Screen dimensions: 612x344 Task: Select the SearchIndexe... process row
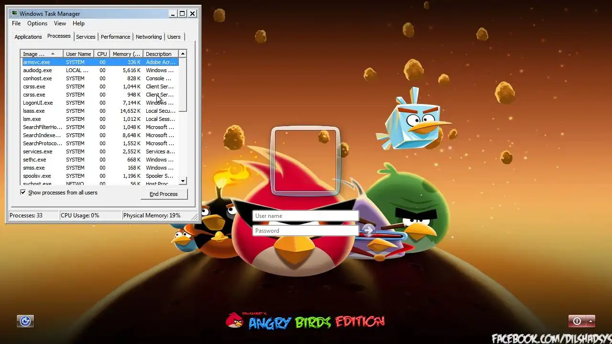coord(100,135)
